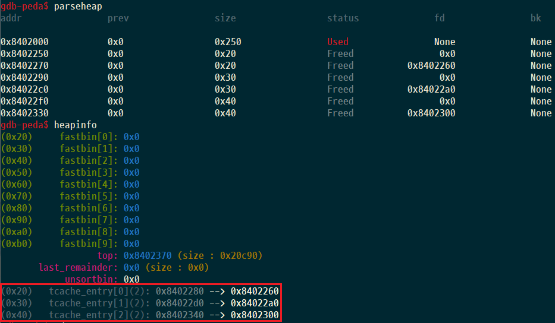Click the fastbin[9] label
The width and height of the screenshot is (555, 323).
click(89, 244)
